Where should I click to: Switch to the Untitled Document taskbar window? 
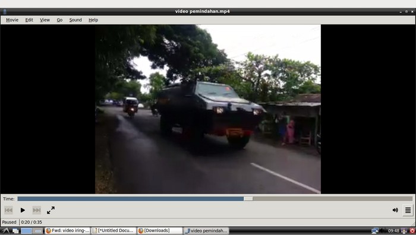point(114,231)
